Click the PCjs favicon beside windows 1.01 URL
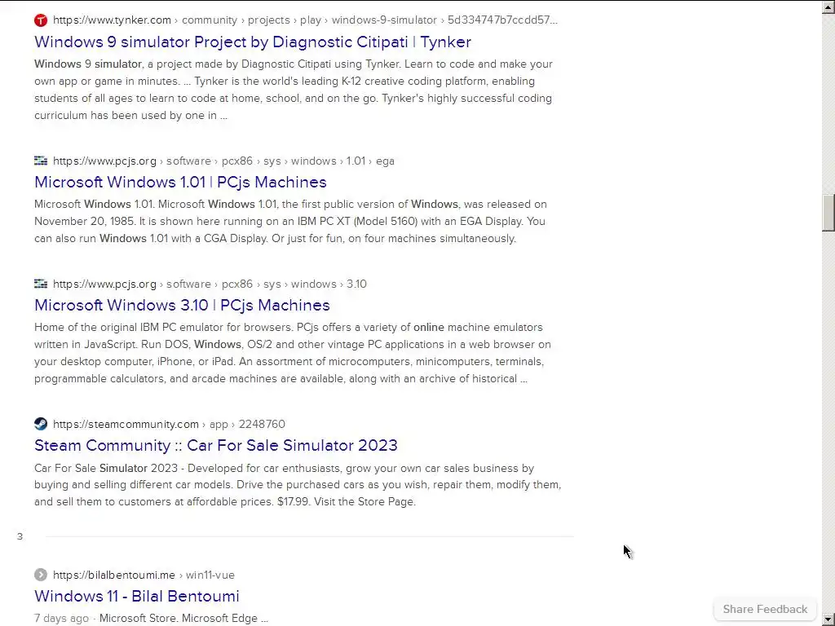The image size is (835, 626). pyautogui.click(x=41, y=161)
